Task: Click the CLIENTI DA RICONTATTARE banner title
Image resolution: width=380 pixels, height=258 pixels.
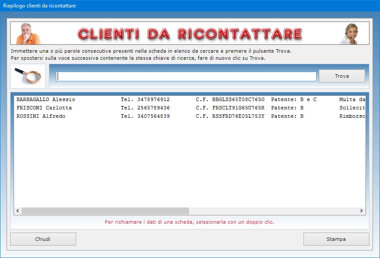Action: [x=190, y=34]
